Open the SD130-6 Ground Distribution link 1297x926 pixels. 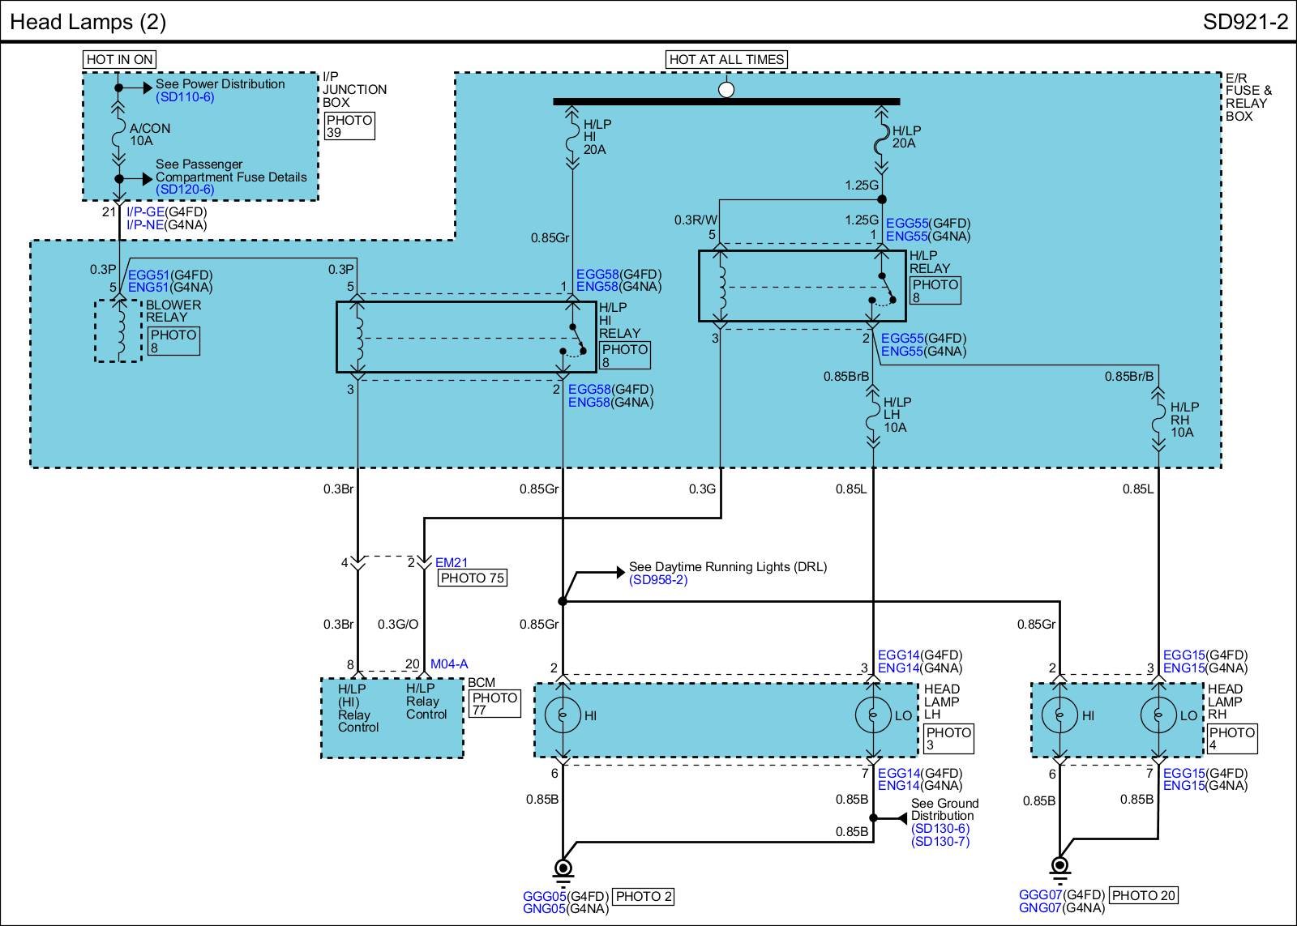pos(940,828)
